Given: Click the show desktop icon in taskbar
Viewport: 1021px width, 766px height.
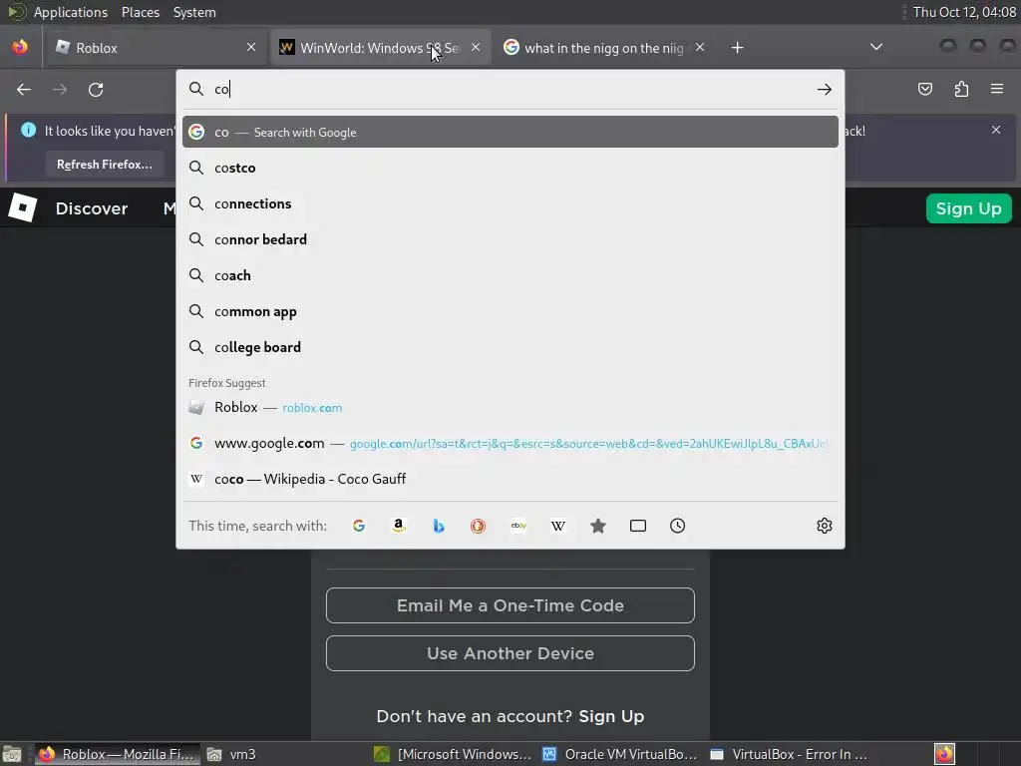Looking at the screenshot, I should coord(12,754).
